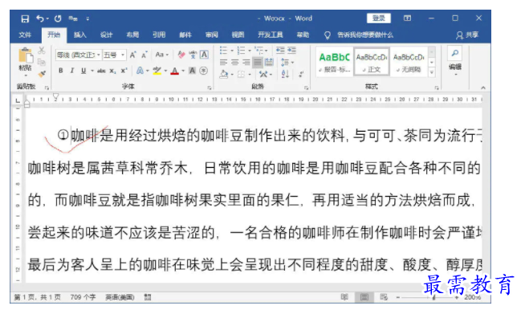Open the bullet list dropdown arrow
The width and height of the screenshot is (521, 310).
pos(231,51)
